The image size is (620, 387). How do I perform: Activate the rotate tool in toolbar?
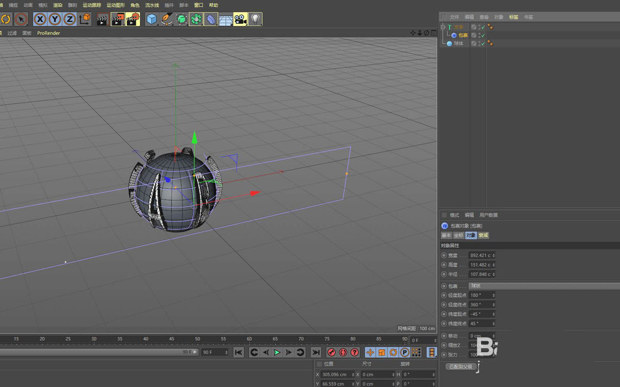point(6,20)
